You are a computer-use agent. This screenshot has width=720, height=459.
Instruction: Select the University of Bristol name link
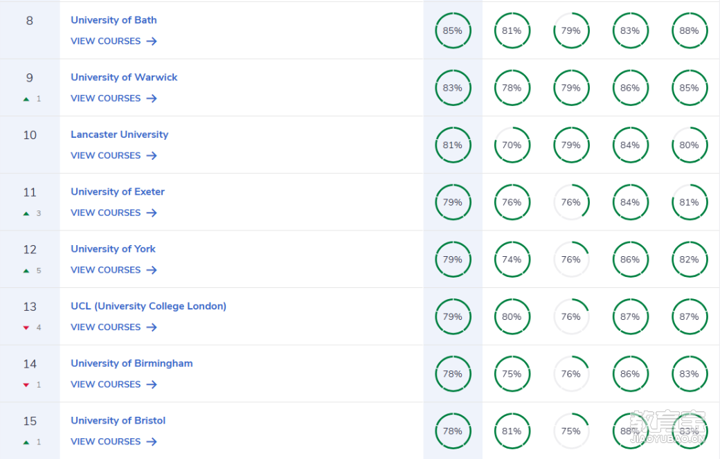click(118, 420)
